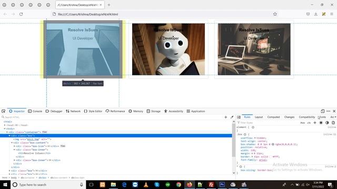
Task: Click the #fff border color swatch
Action: (271, 156)
